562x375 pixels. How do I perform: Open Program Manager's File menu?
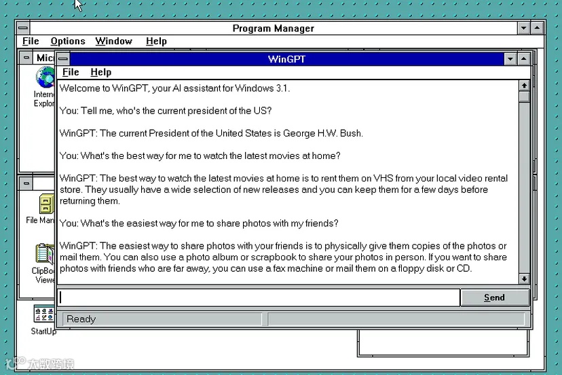[31, 41]
